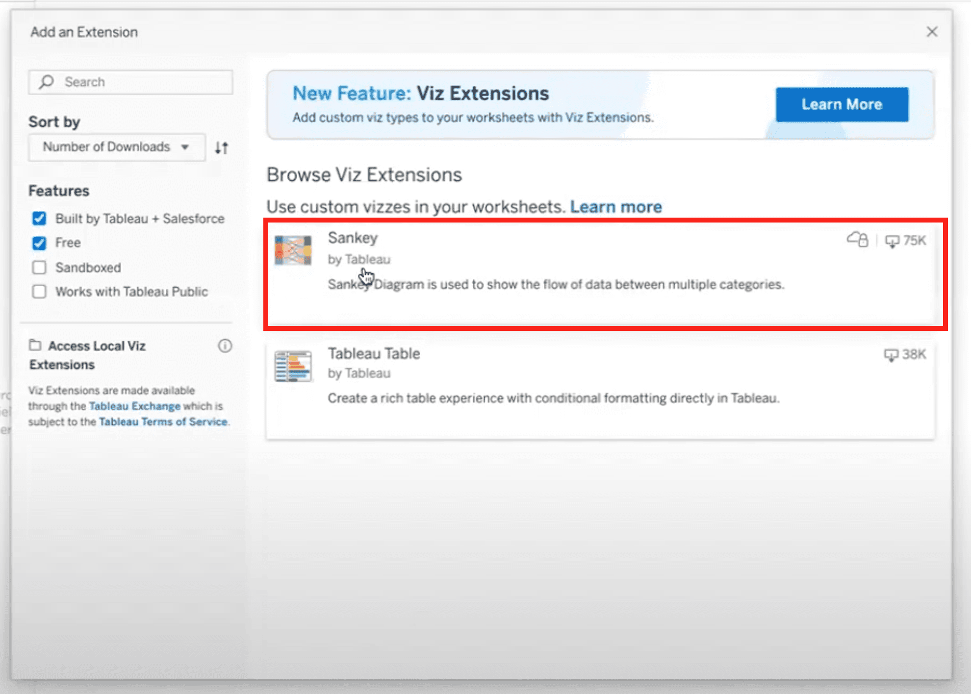Open the Tableau Terms of Service link
The height and width of the screenshot is (694, 971).
click(x=163, y=421)
